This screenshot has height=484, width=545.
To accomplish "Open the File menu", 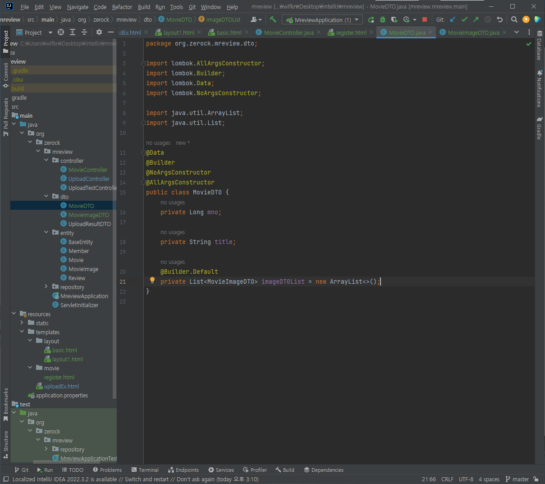I will coord(25,7).
